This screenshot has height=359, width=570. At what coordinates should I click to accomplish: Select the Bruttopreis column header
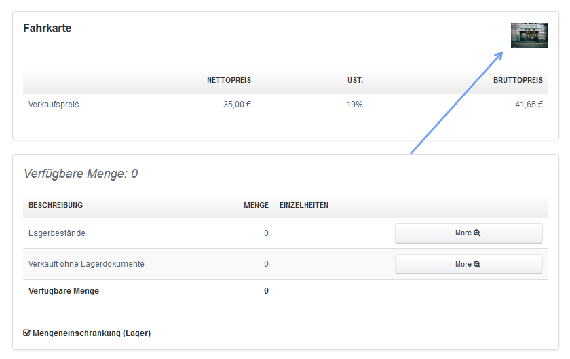(x=518, y=81)
